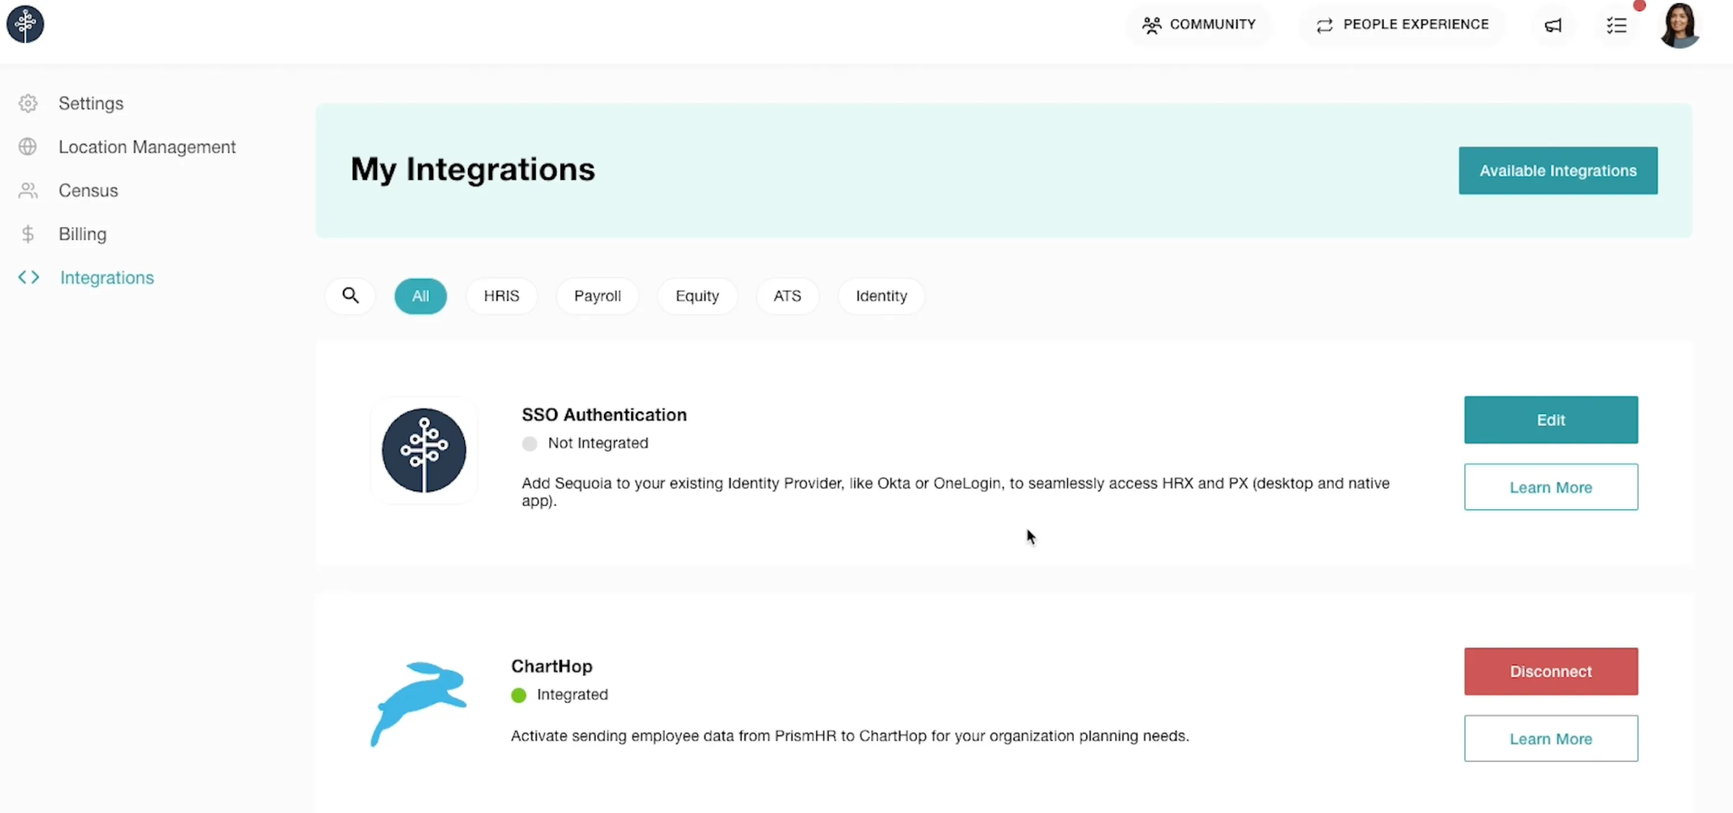1733x813 pixels.
Task: Click the ChartHop title
Action: [x=552, y=666]
